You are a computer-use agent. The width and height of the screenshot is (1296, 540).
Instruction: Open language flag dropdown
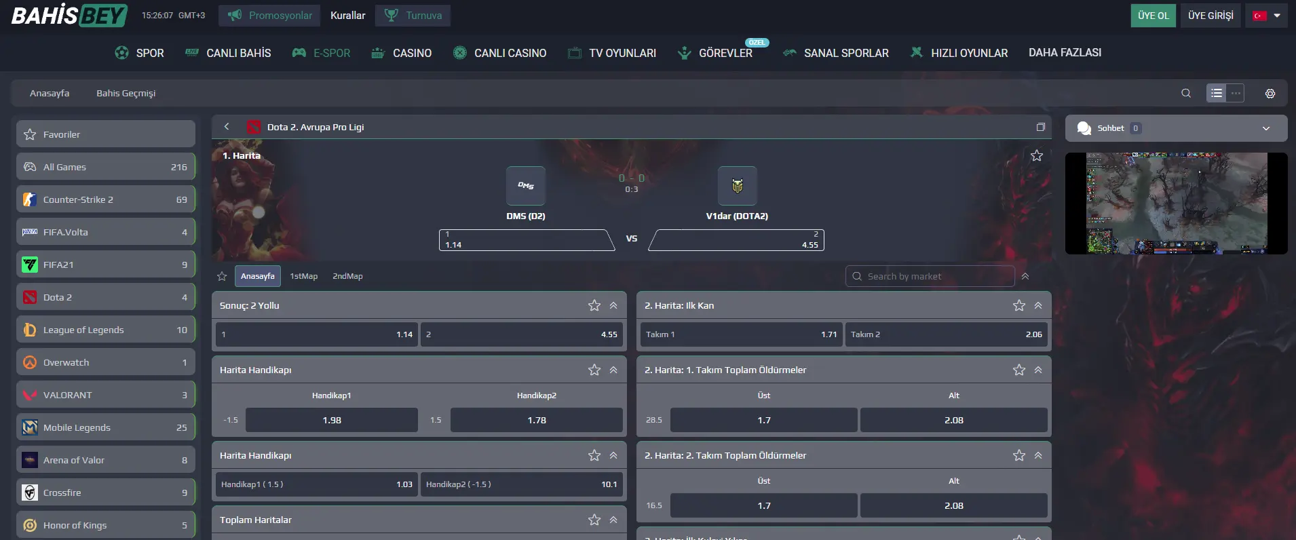(x=1266, y=16)
